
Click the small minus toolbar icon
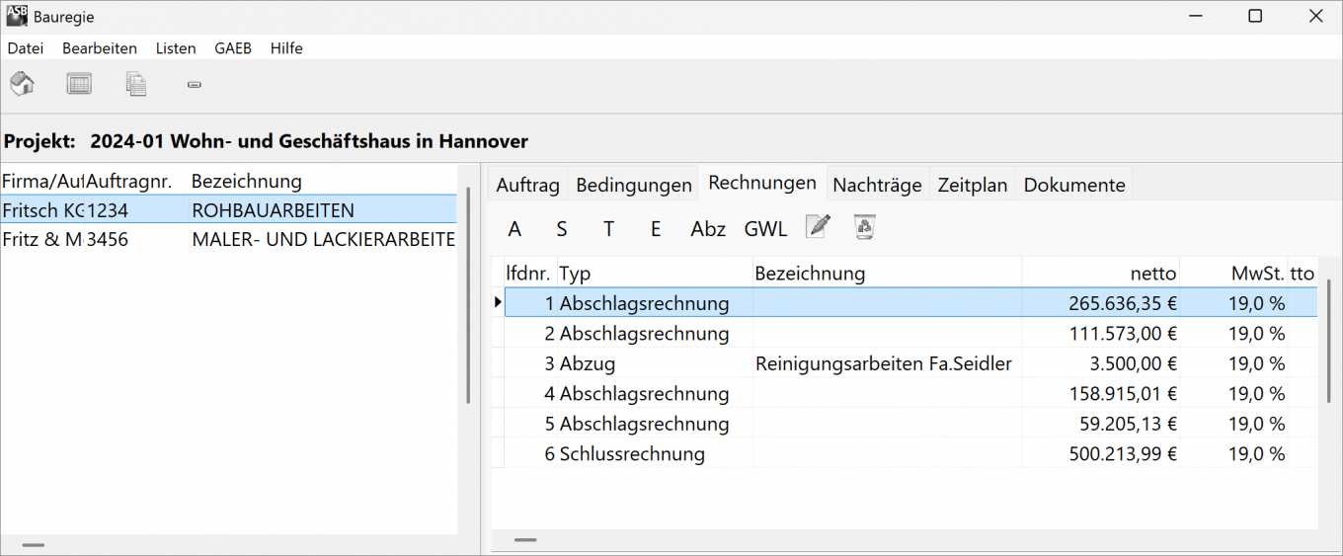(195, 85)
